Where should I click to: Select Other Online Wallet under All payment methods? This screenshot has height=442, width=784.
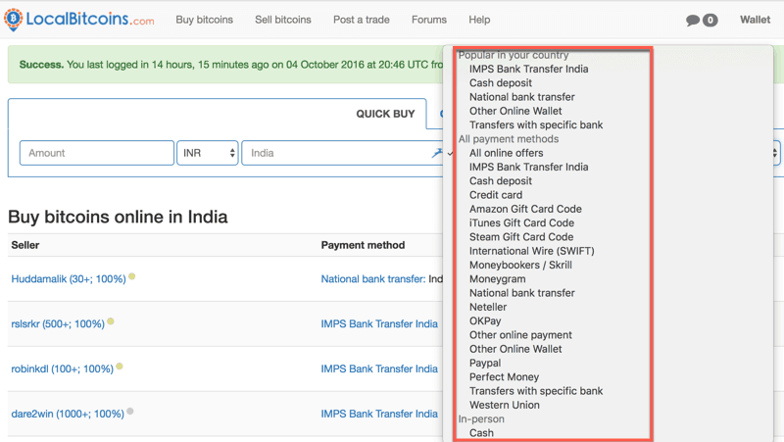(x=515, y=349)
